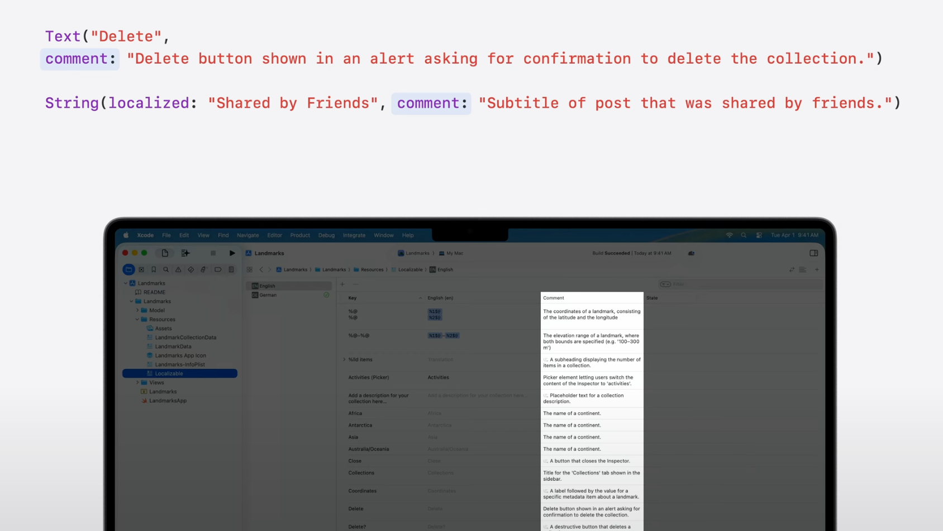Open the Debug menu
Image resolution: width=943 pixels, height=531 pixels.
[326, 235]
